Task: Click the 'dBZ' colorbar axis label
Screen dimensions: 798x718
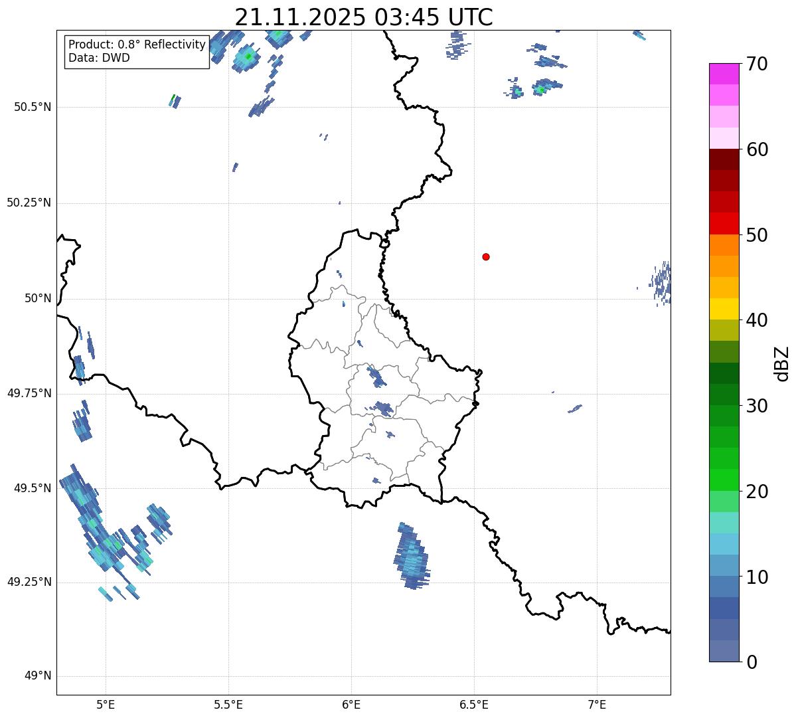Action: point(781,363)
